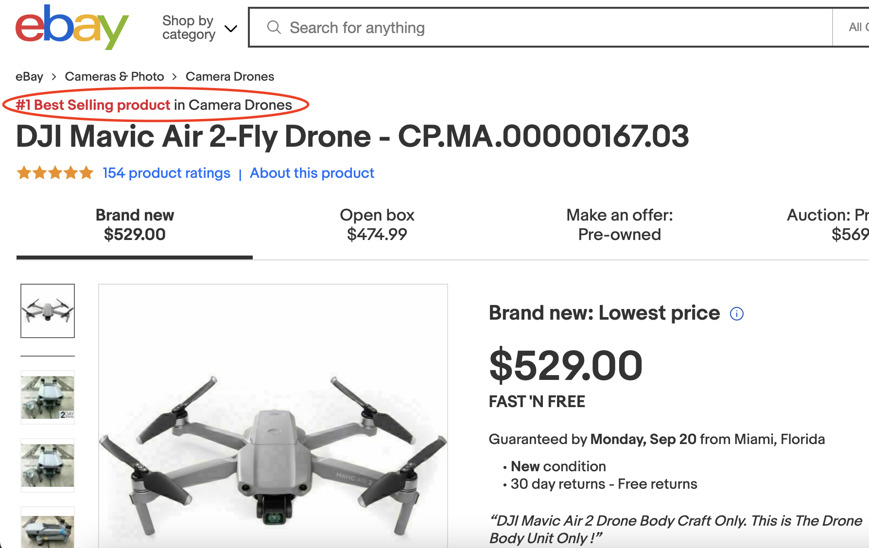Click the eBay logo
The width and height of the screenshot is (869, 548).
(72, 27)
